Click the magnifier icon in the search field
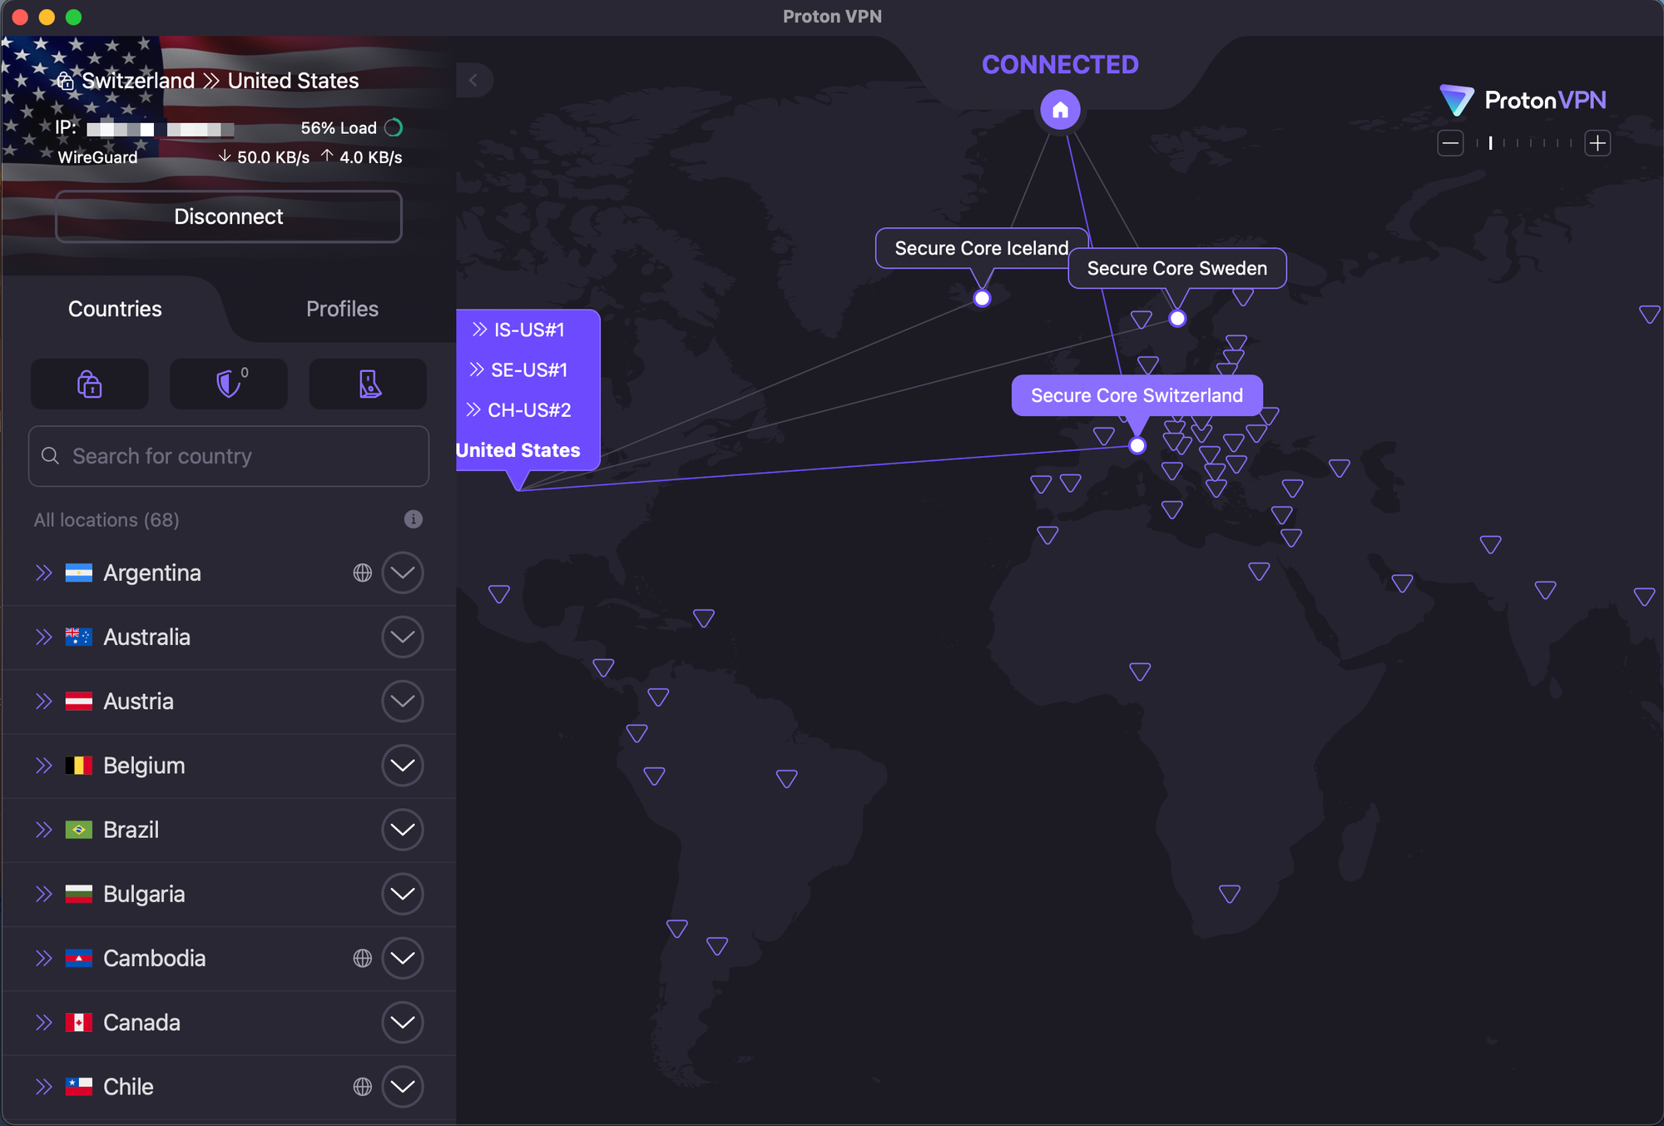 click(50, 456)
